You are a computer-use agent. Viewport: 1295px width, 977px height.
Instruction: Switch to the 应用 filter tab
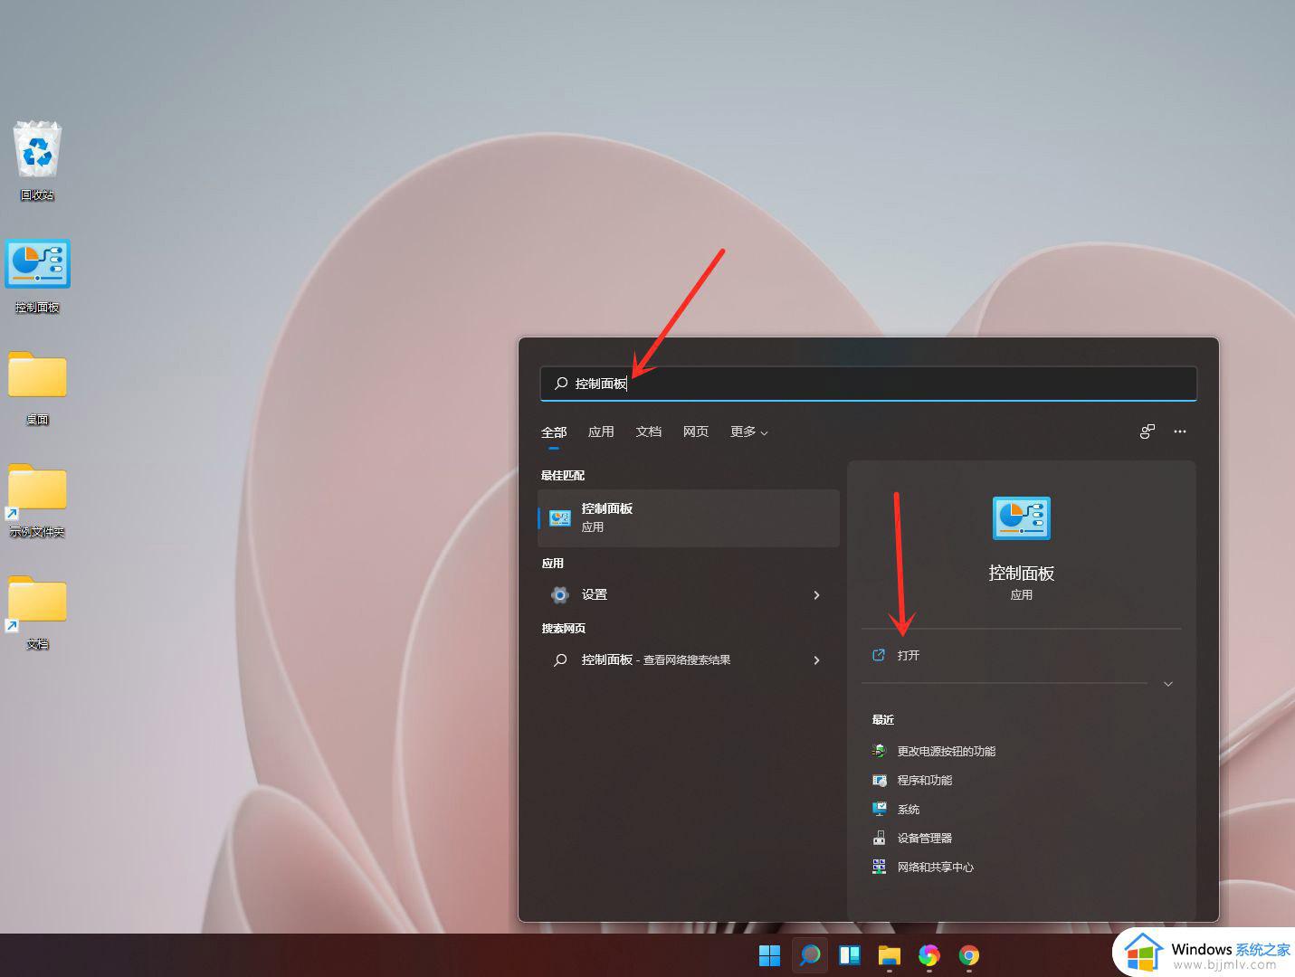(x=601, y=432)
